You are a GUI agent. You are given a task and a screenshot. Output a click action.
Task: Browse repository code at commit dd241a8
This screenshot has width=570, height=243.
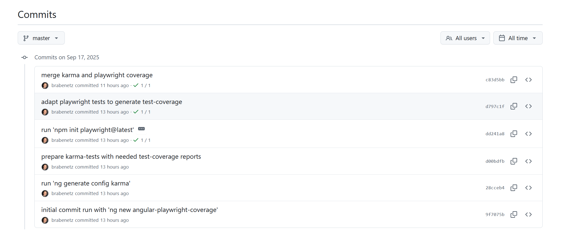(x=528, y=134)
